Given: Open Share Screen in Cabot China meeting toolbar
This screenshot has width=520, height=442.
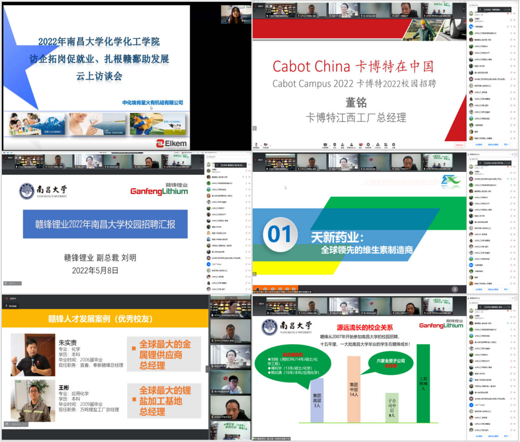Looking at the screenshot, I should click(325, 145).
